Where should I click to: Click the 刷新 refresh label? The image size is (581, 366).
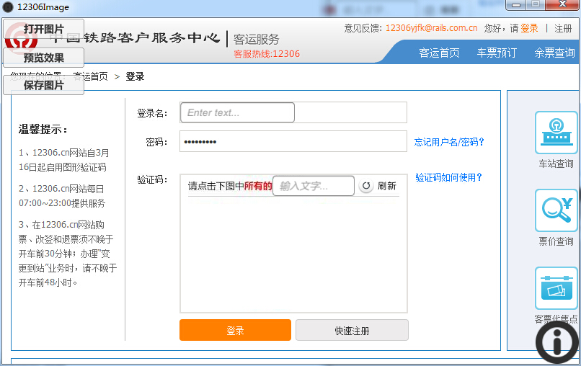click(x=387, y=186)
